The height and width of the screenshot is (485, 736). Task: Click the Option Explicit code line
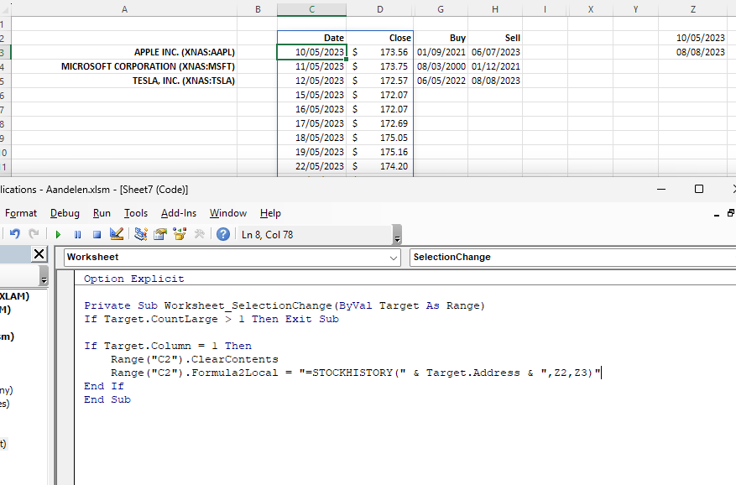133,279
